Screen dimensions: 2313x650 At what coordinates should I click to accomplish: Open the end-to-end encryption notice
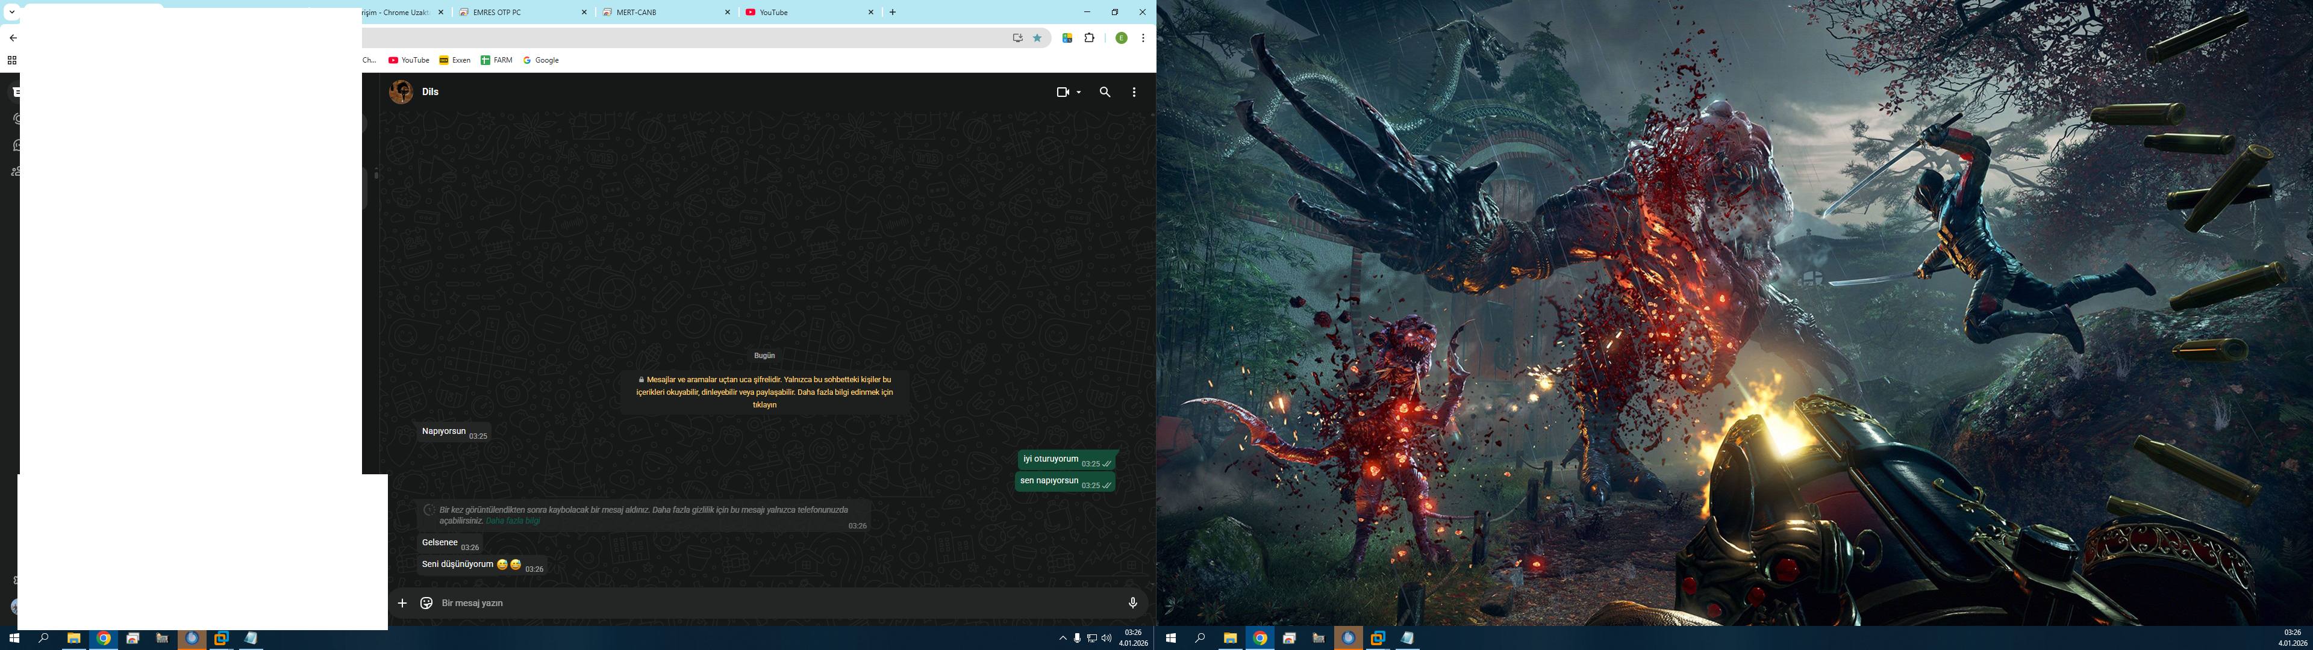764,392
